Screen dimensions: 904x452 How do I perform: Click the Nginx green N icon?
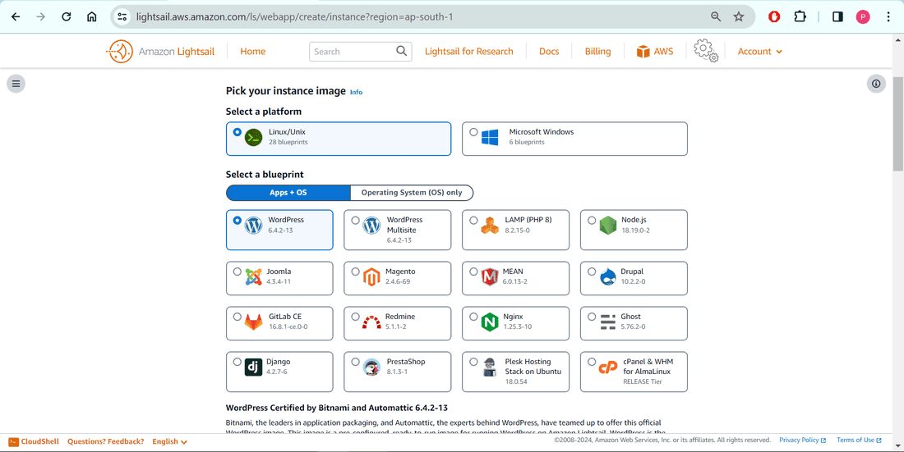pos(490,322)
